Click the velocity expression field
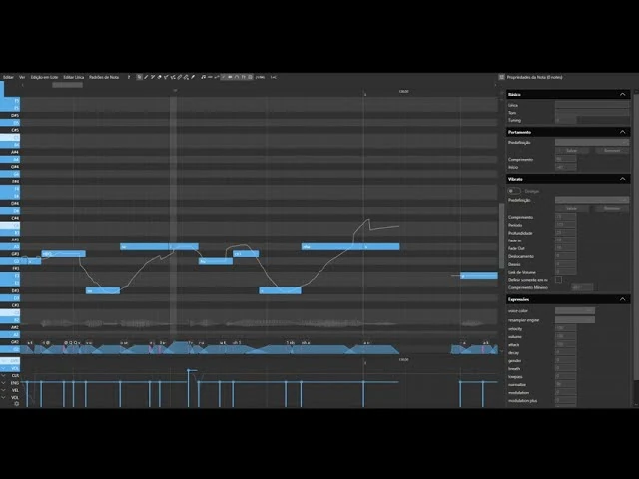The image size is (639, 479). (x=566, y=328)
